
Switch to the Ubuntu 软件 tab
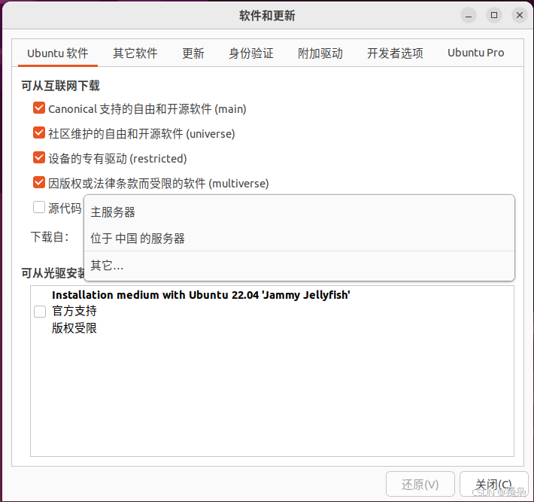pyautogui.click(x=58, y=53)
